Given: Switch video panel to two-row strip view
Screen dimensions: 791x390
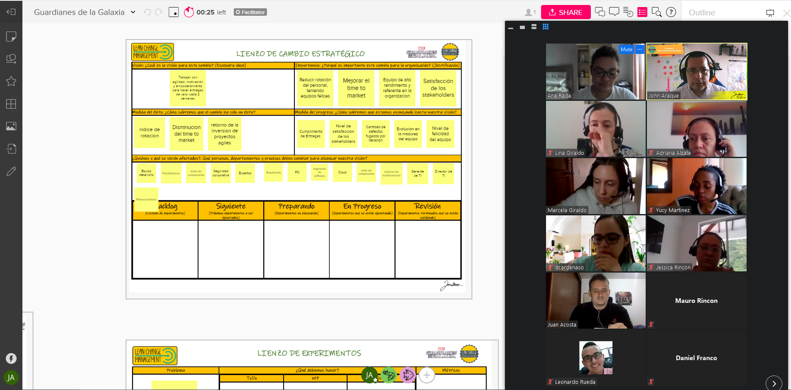Looking at the screenshot, I should click(534, 27).
